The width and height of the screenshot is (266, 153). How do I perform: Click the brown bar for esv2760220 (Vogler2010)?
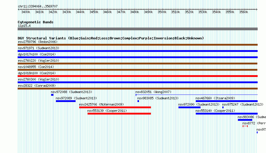pyautogui.click(x=137, y=64)
